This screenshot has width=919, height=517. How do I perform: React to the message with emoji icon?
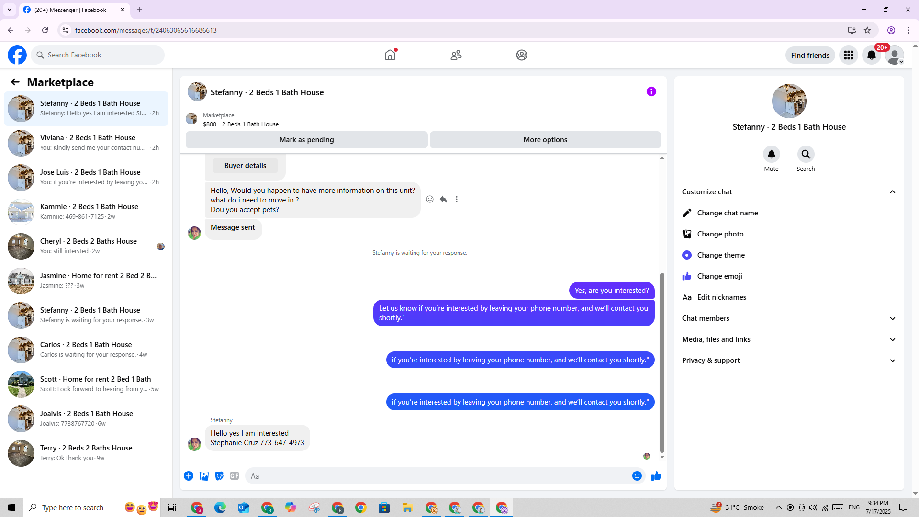(x=430, y=199)
